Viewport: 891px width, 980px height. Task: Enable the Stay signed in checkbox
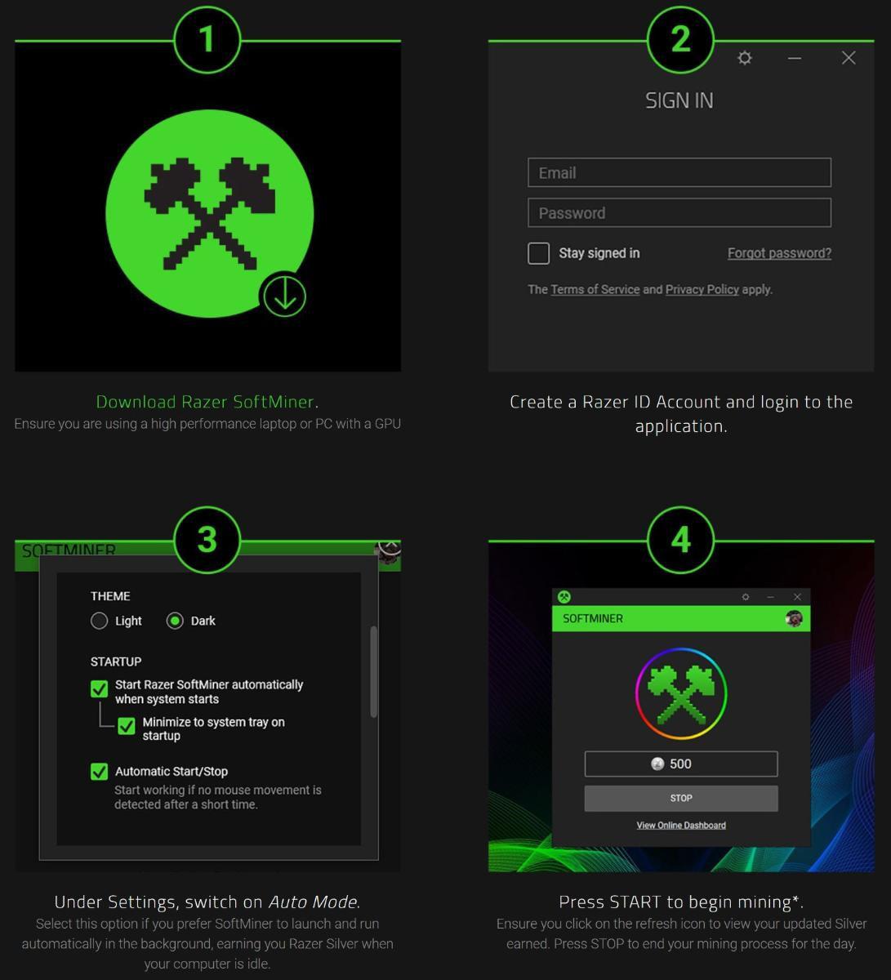point(538,253)
